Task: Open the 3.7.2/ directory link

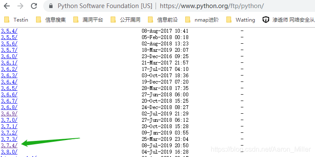Action: pos(9,133)
